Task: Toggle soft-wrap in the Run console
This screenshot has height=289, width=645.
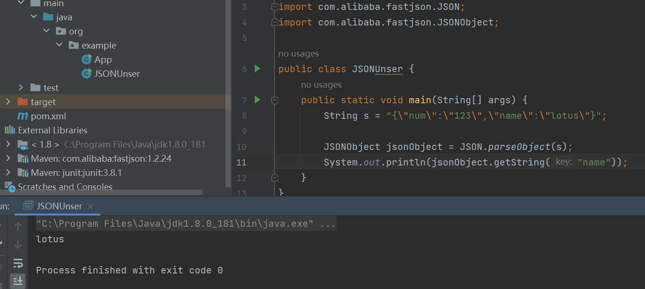Action: 18,263
